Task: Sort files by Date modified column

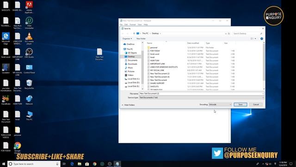Action: 193,43
